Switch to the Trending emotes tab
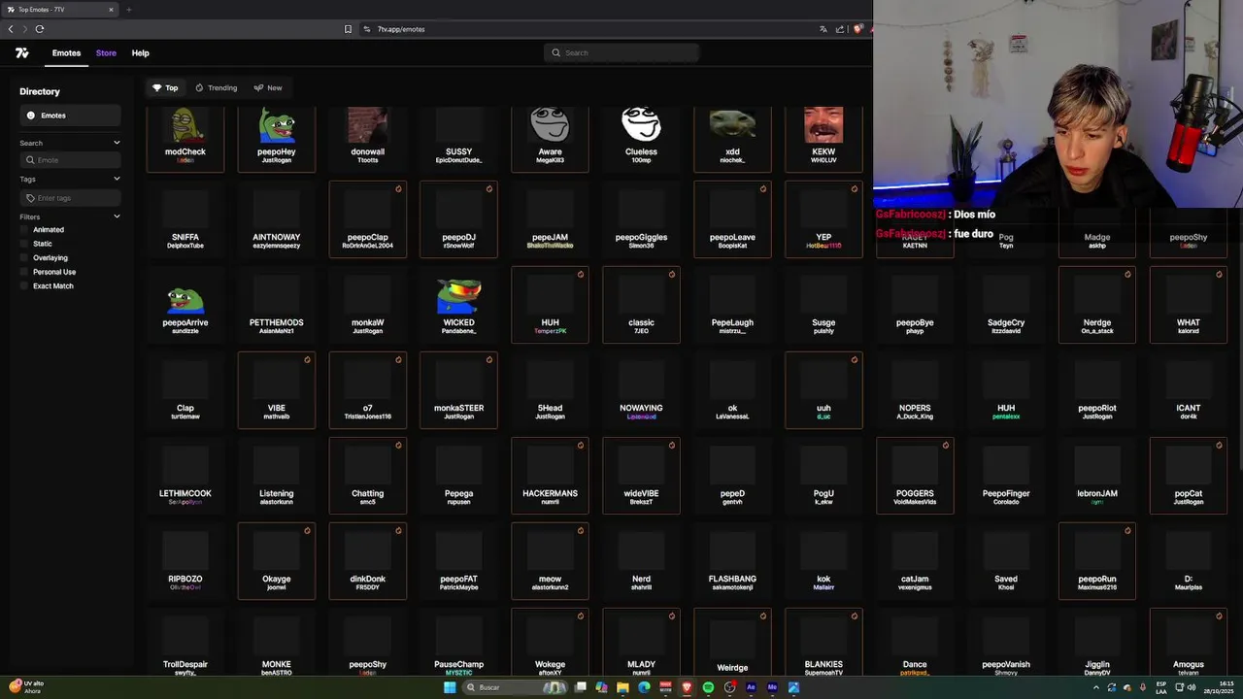 (x=216, y=87)
